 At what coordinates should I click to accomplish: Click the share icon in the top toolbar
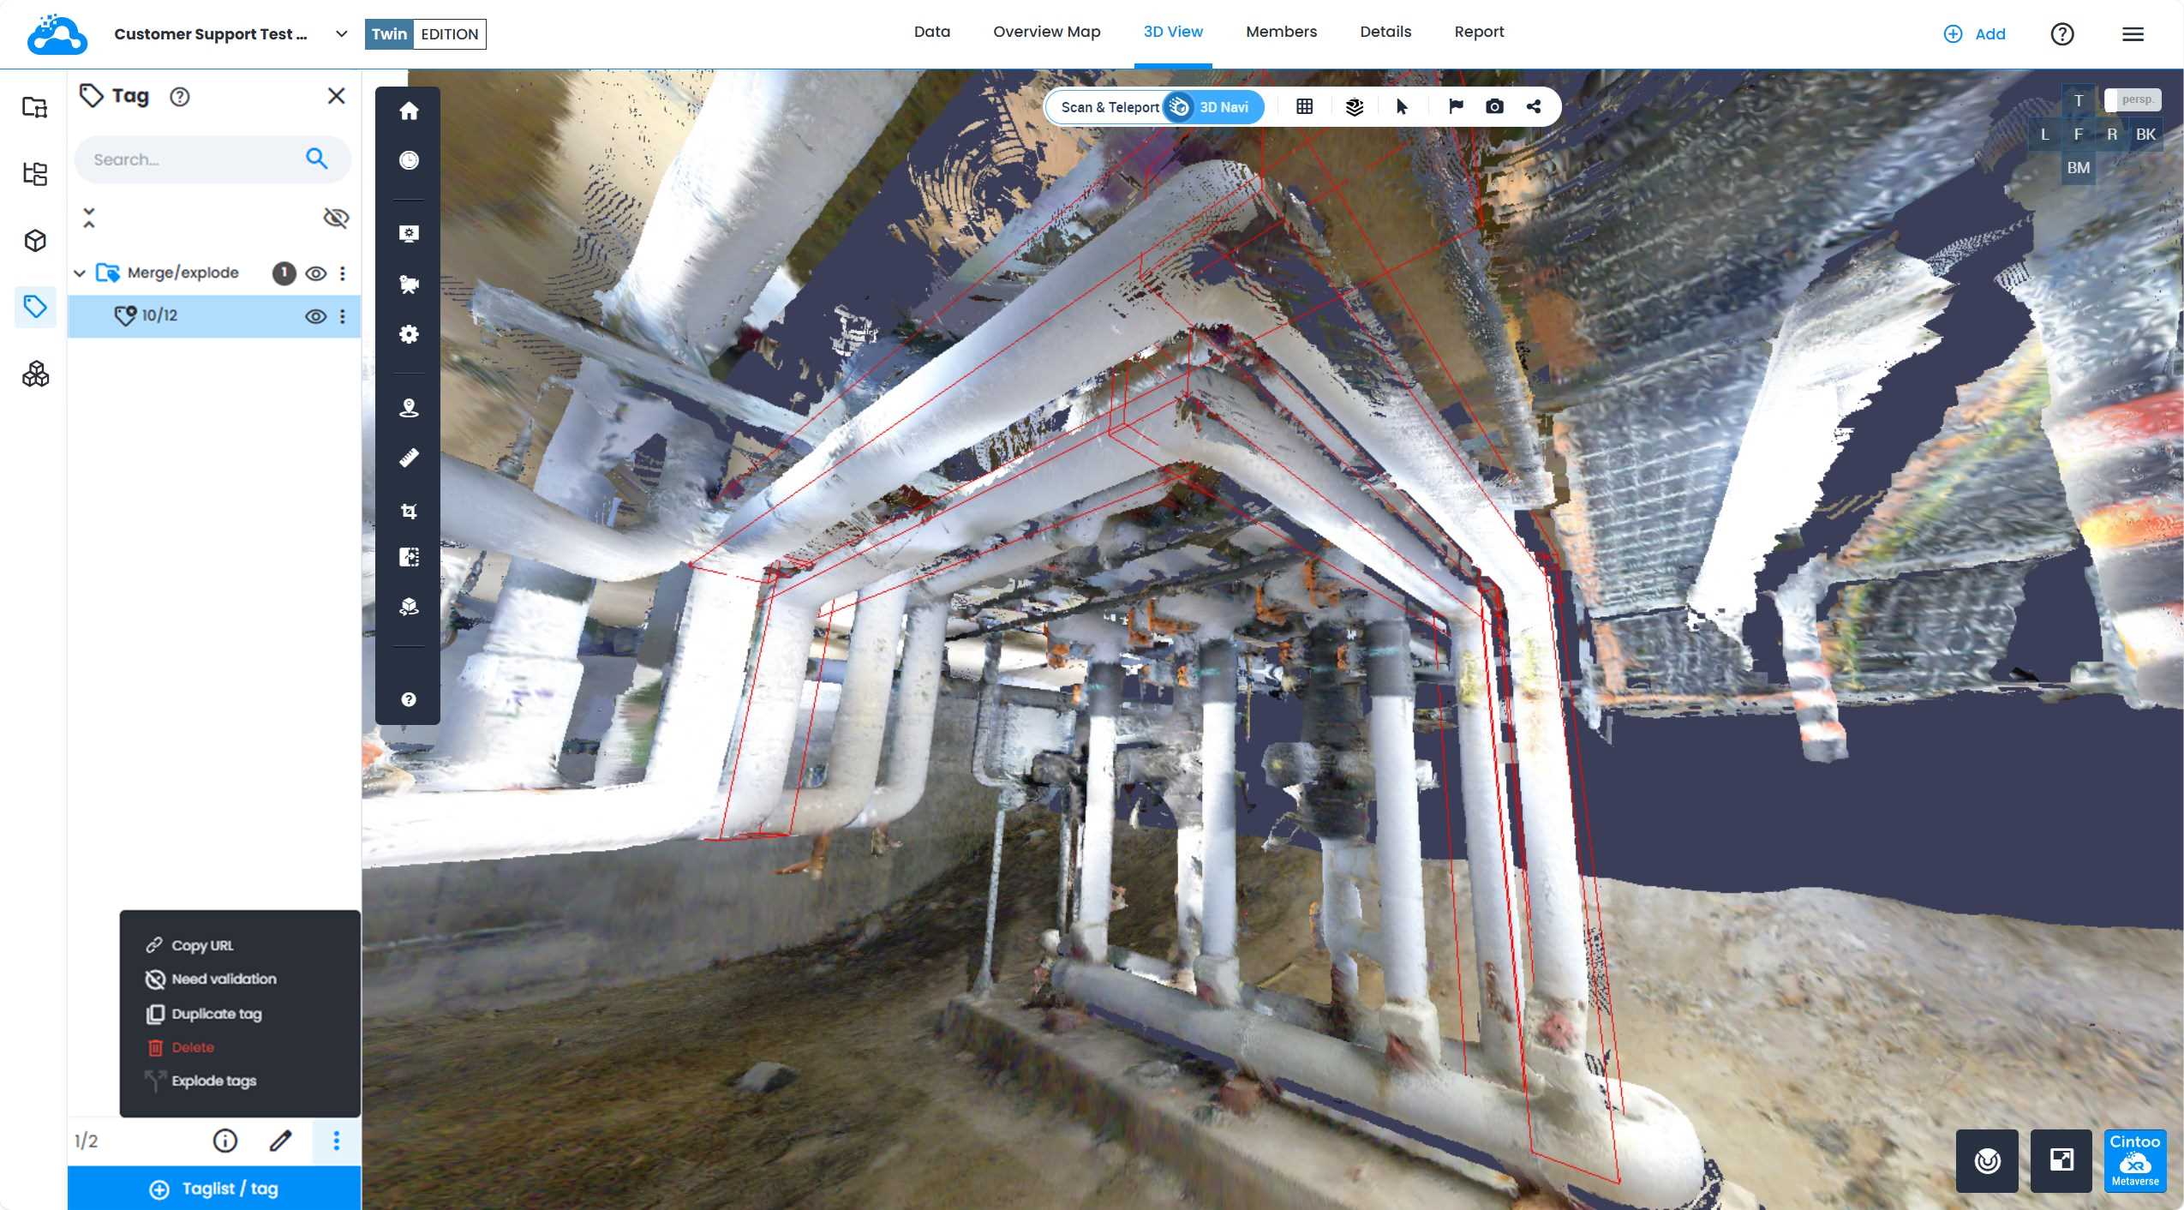(1534, 107)
